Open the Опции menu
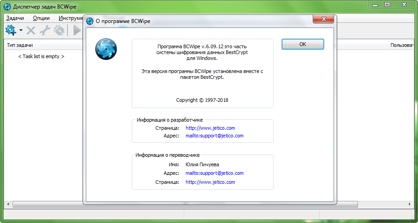This screenshot has height=223, width=418. point(42,18)
